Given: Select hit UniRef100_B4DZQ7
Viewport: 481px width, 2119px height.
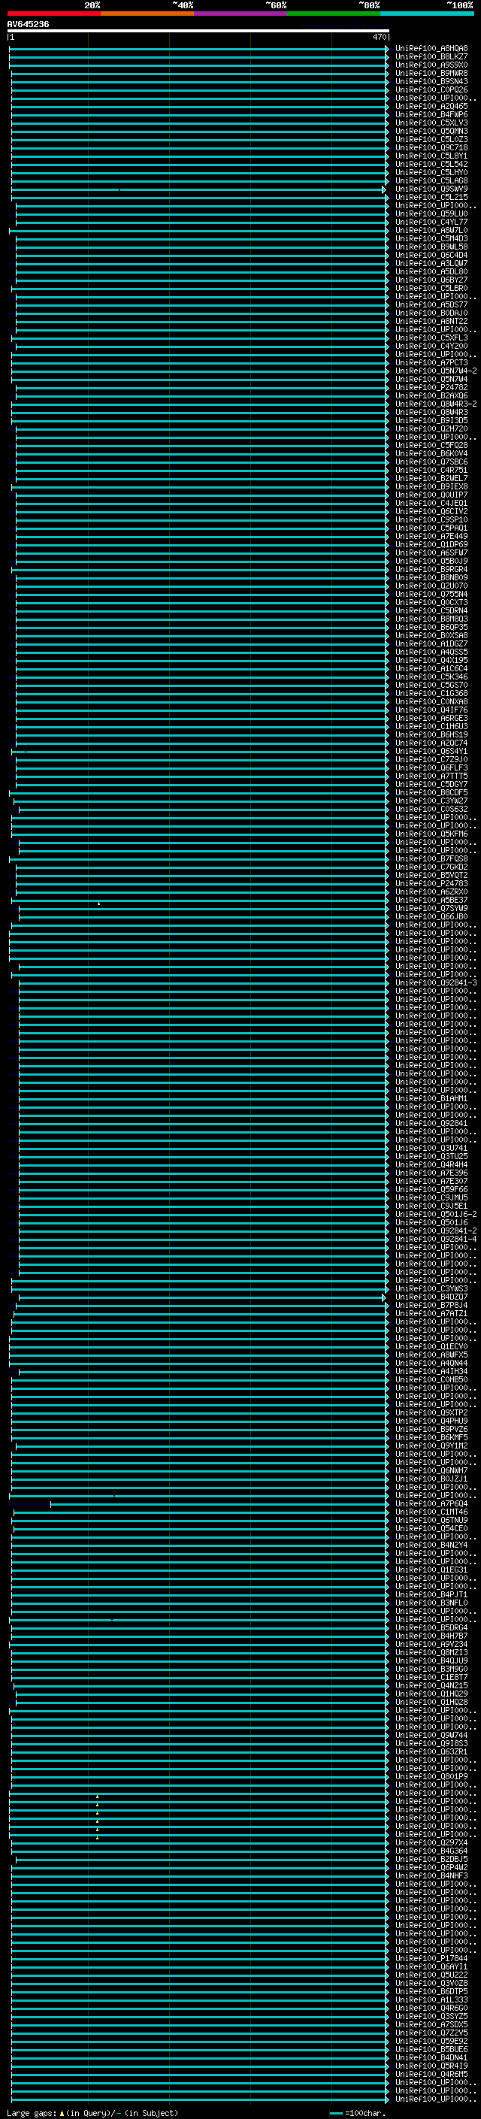Looking at the screenshot, I should click(x=431, y=1297).
